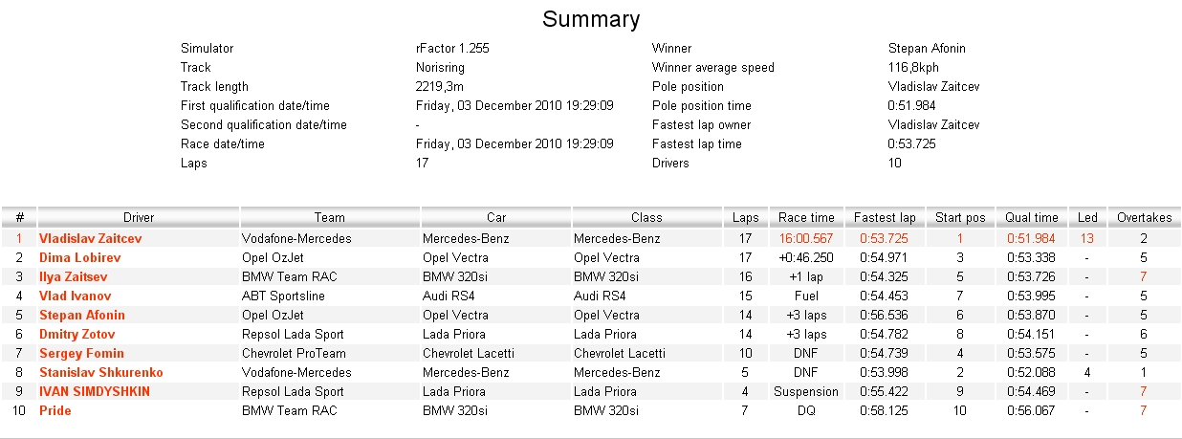
Task: Open Pride driver link
Action: pos(55,410)
